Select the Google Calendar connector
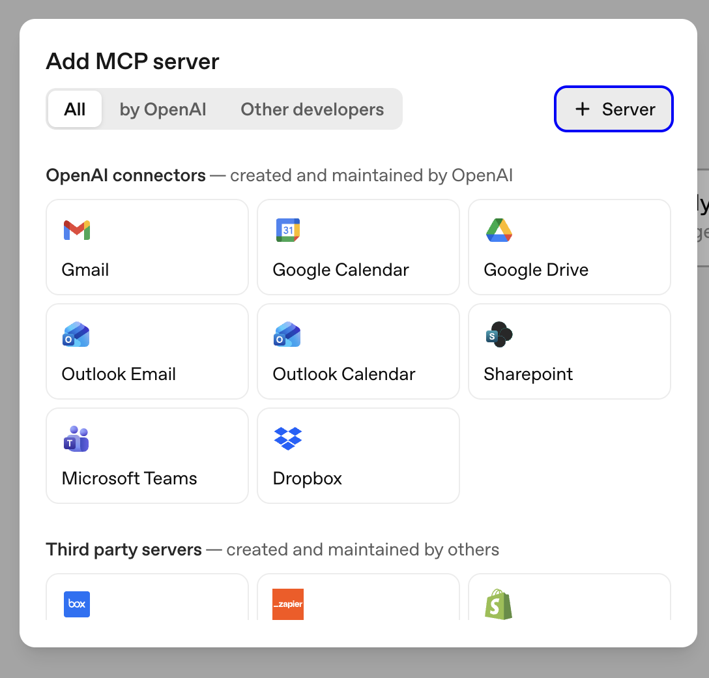 tap(358, 247)
